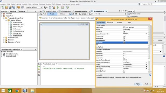Enable the autoscrolls property checkbox
The image size is (166, 93).
click(x=124, y=58)
